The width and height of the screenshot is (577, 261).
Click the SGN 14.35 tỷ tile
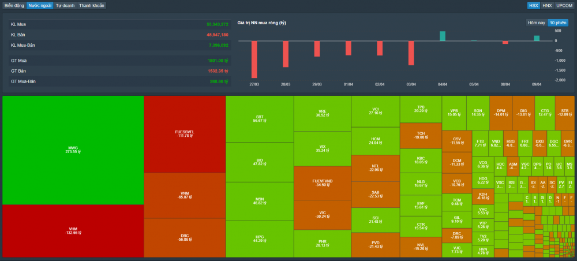click(478, 113)
